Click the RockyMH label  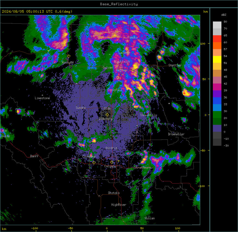(x=68, y=63)
